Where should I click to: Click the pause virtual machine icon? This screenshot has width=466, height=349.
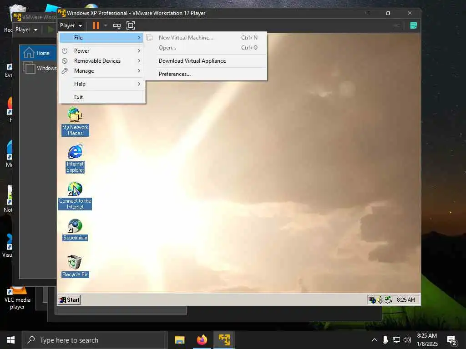96,25
